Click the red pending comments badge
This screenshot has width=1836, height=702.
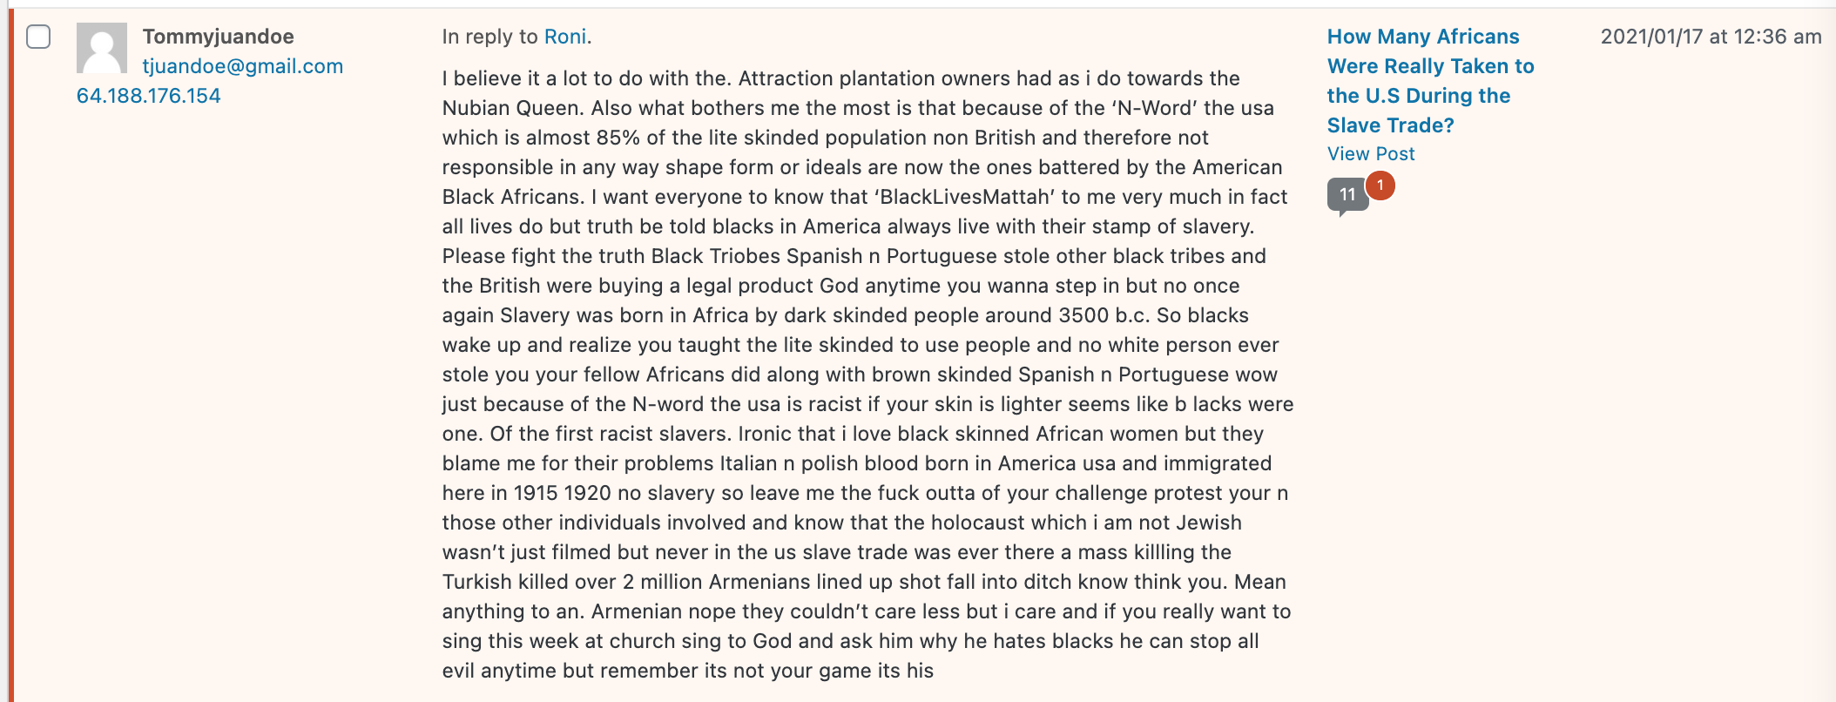1380,186
